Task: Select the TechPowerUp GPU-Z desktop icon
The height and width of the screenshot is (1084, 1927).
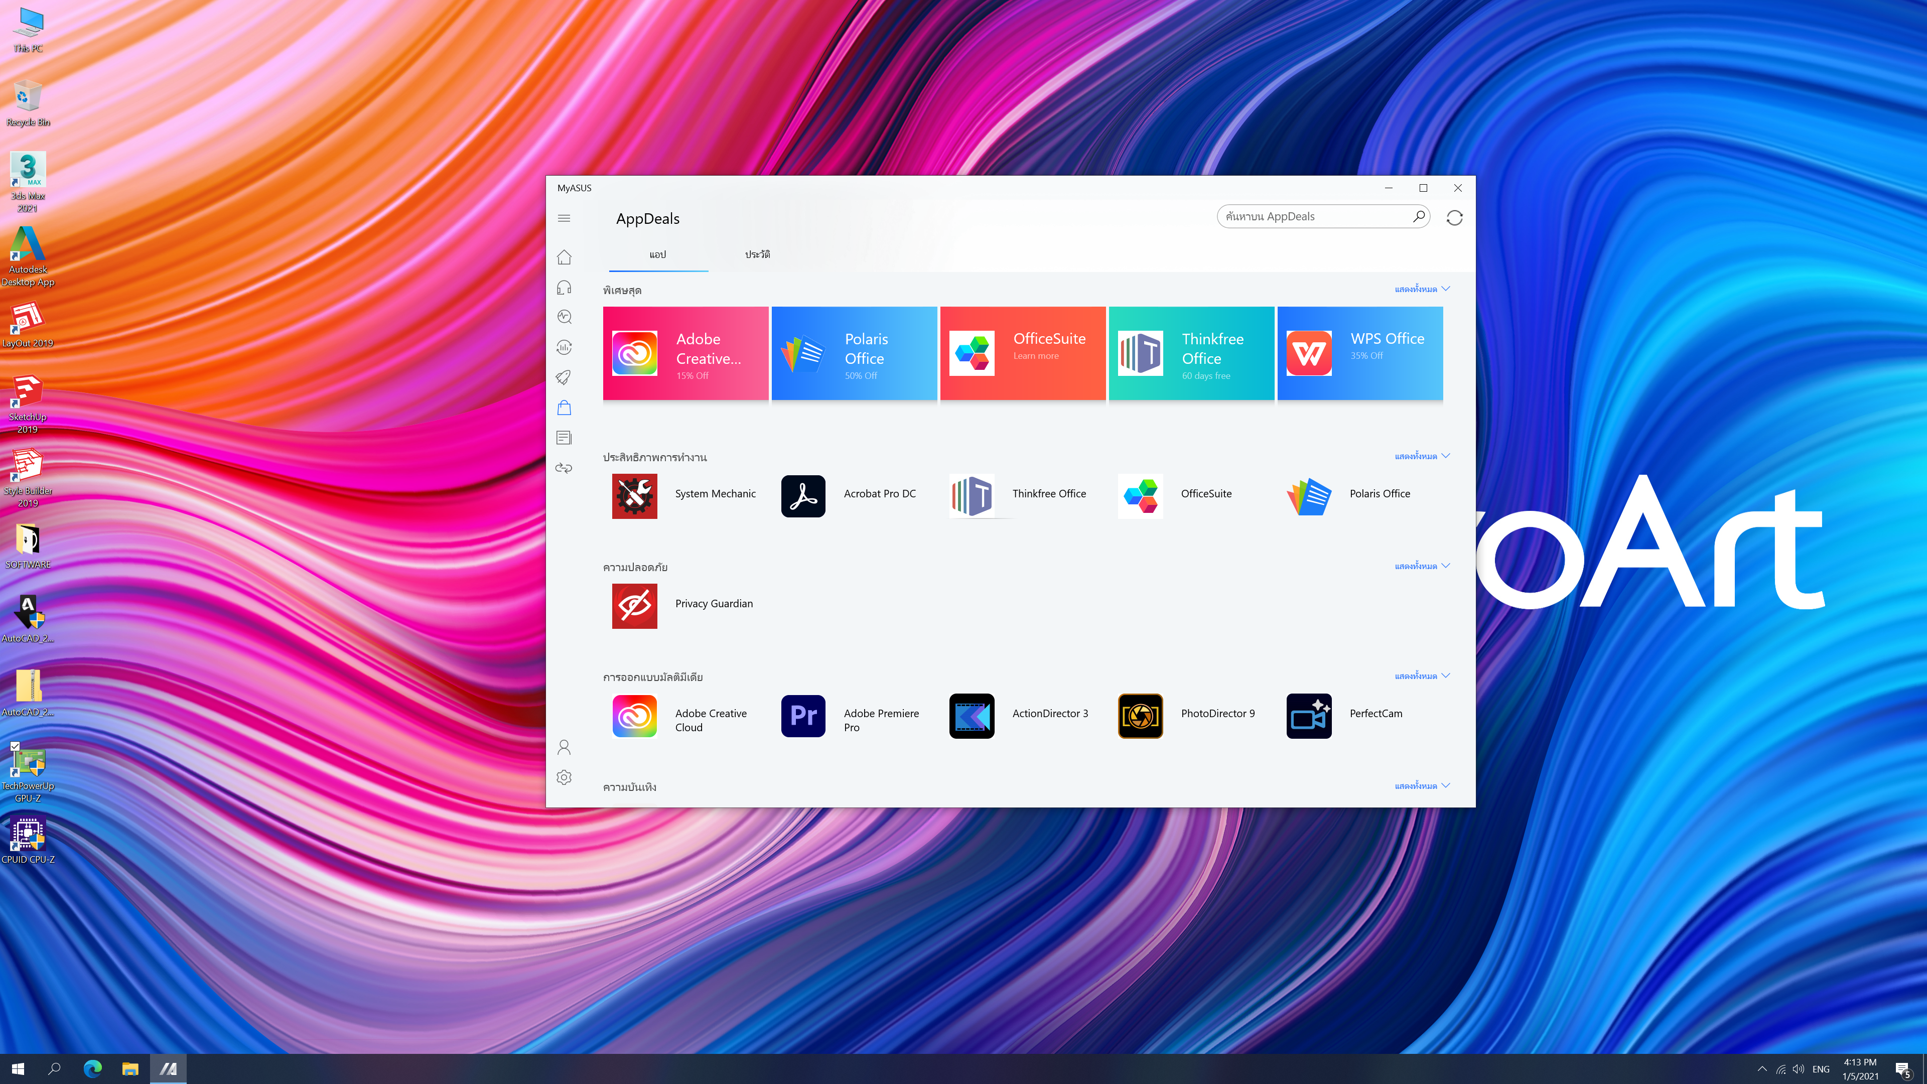Action: 28,773
